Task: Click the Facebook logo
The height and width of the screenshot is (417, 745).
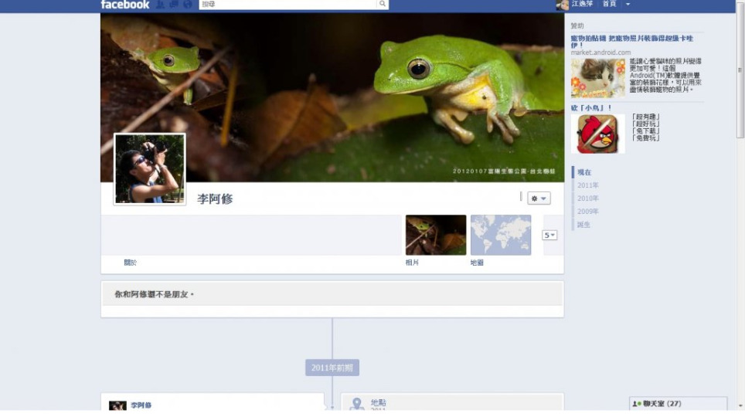Action: coord(124,5)
